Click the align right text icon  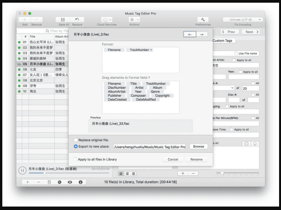click(133, 174)
